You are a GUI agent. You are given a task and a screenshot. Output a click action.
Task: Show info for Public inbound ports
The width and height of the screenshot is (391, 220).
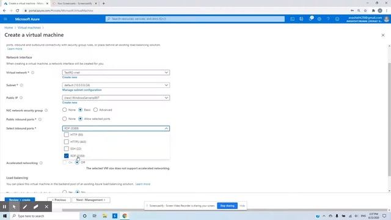coord(40,120)
